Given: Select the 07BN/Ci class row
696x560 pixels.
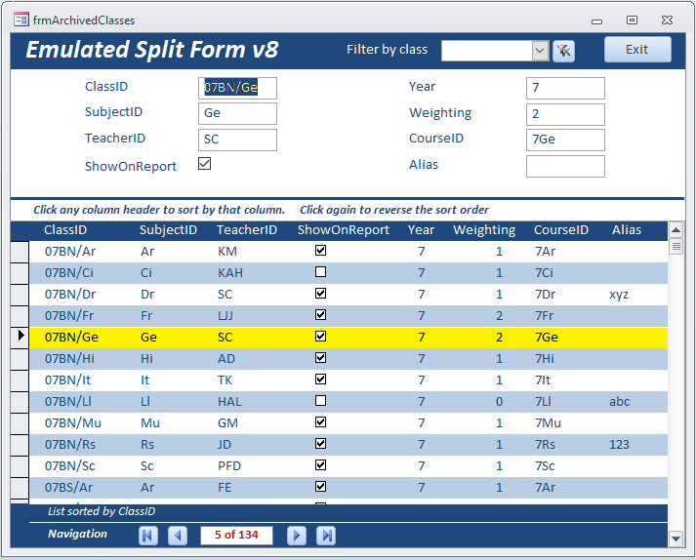Looking at the screenshot, I should coord(348,273).
